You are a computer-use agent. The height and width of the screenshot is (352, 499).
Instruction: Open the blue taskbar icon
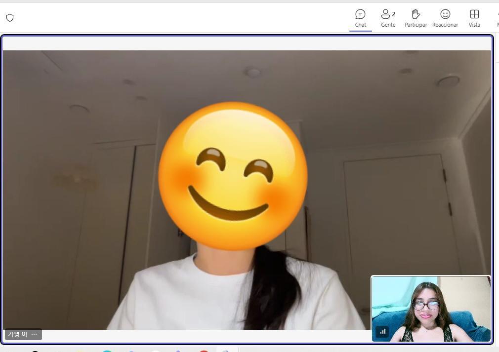[131, 351]
